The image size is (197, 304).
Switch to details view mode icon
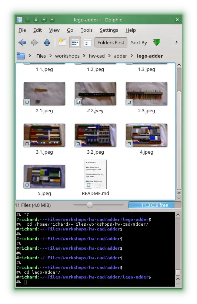pos(88,42)
